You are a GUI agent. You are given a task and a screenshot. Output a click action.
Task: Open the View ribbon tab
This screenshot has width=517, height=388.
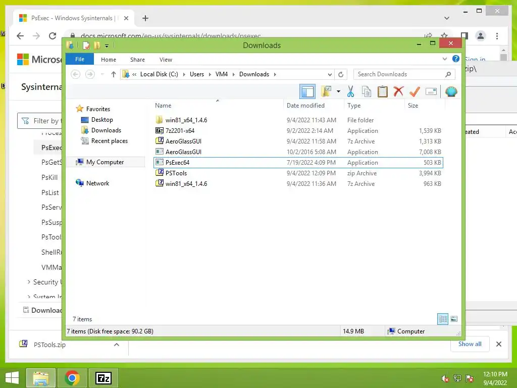(x=166, y=60)
